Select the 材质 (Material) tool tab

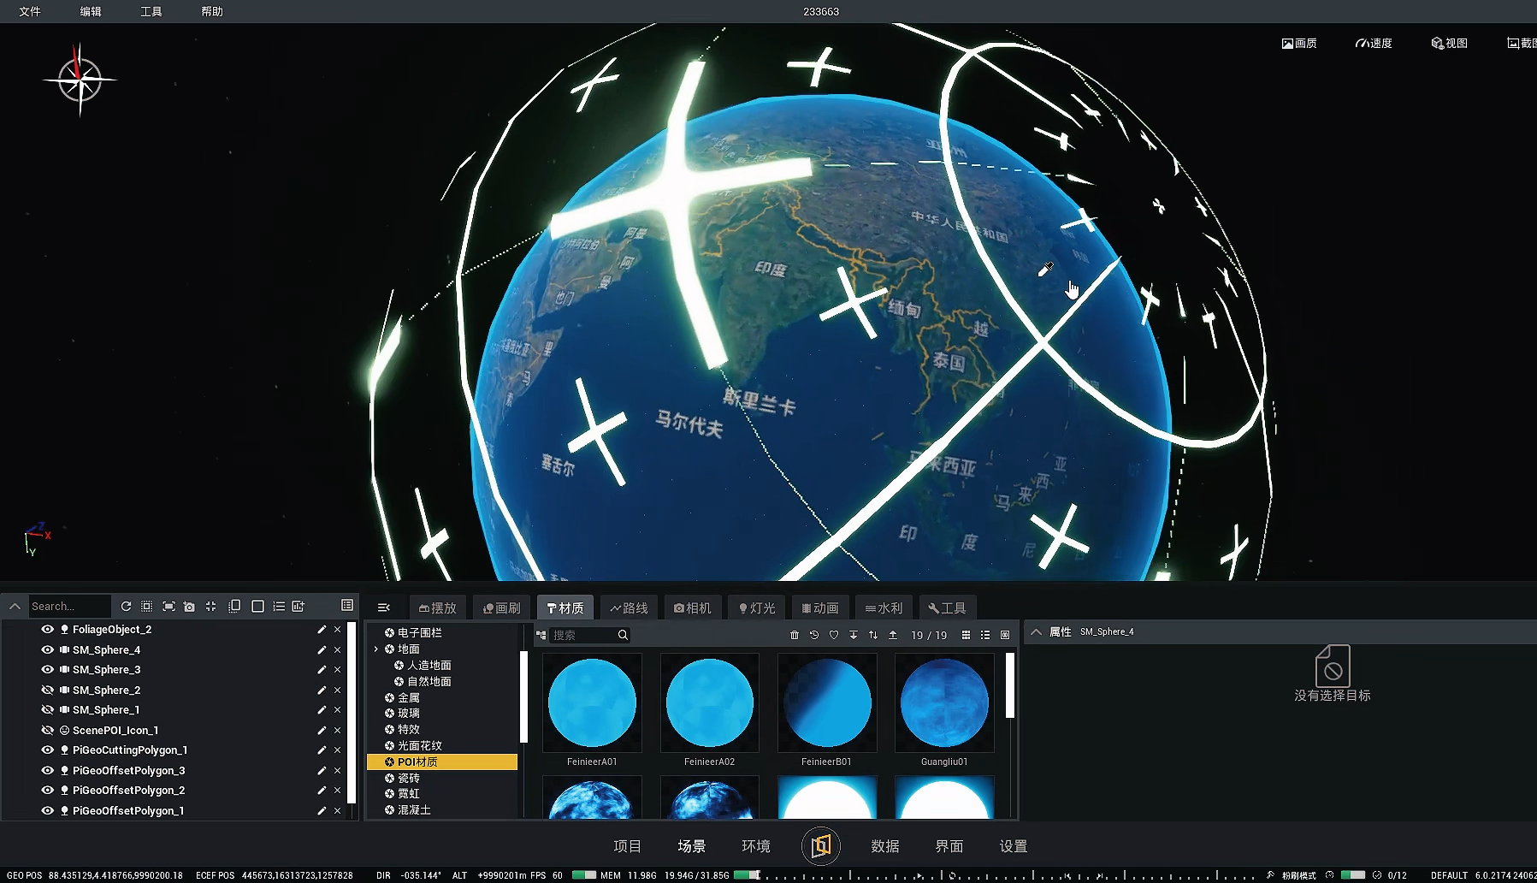[565, 607]
